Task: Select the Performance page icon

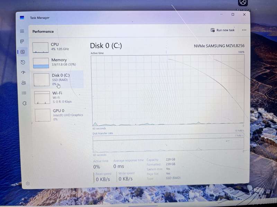Action: point(23,52)
